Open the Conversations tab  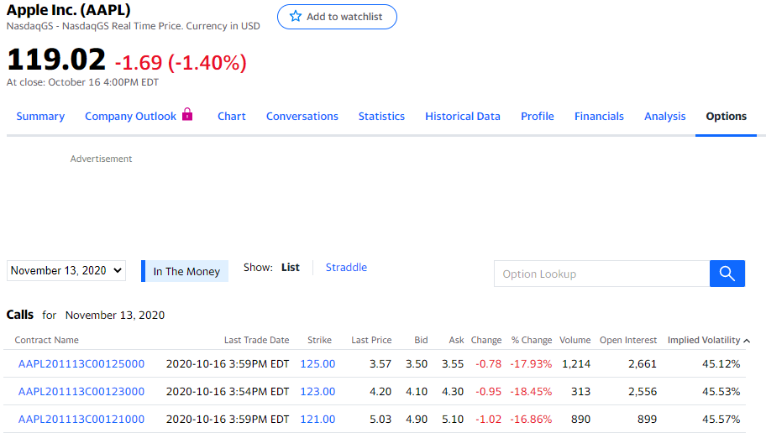pyautogui.click(x=302, y=117)
